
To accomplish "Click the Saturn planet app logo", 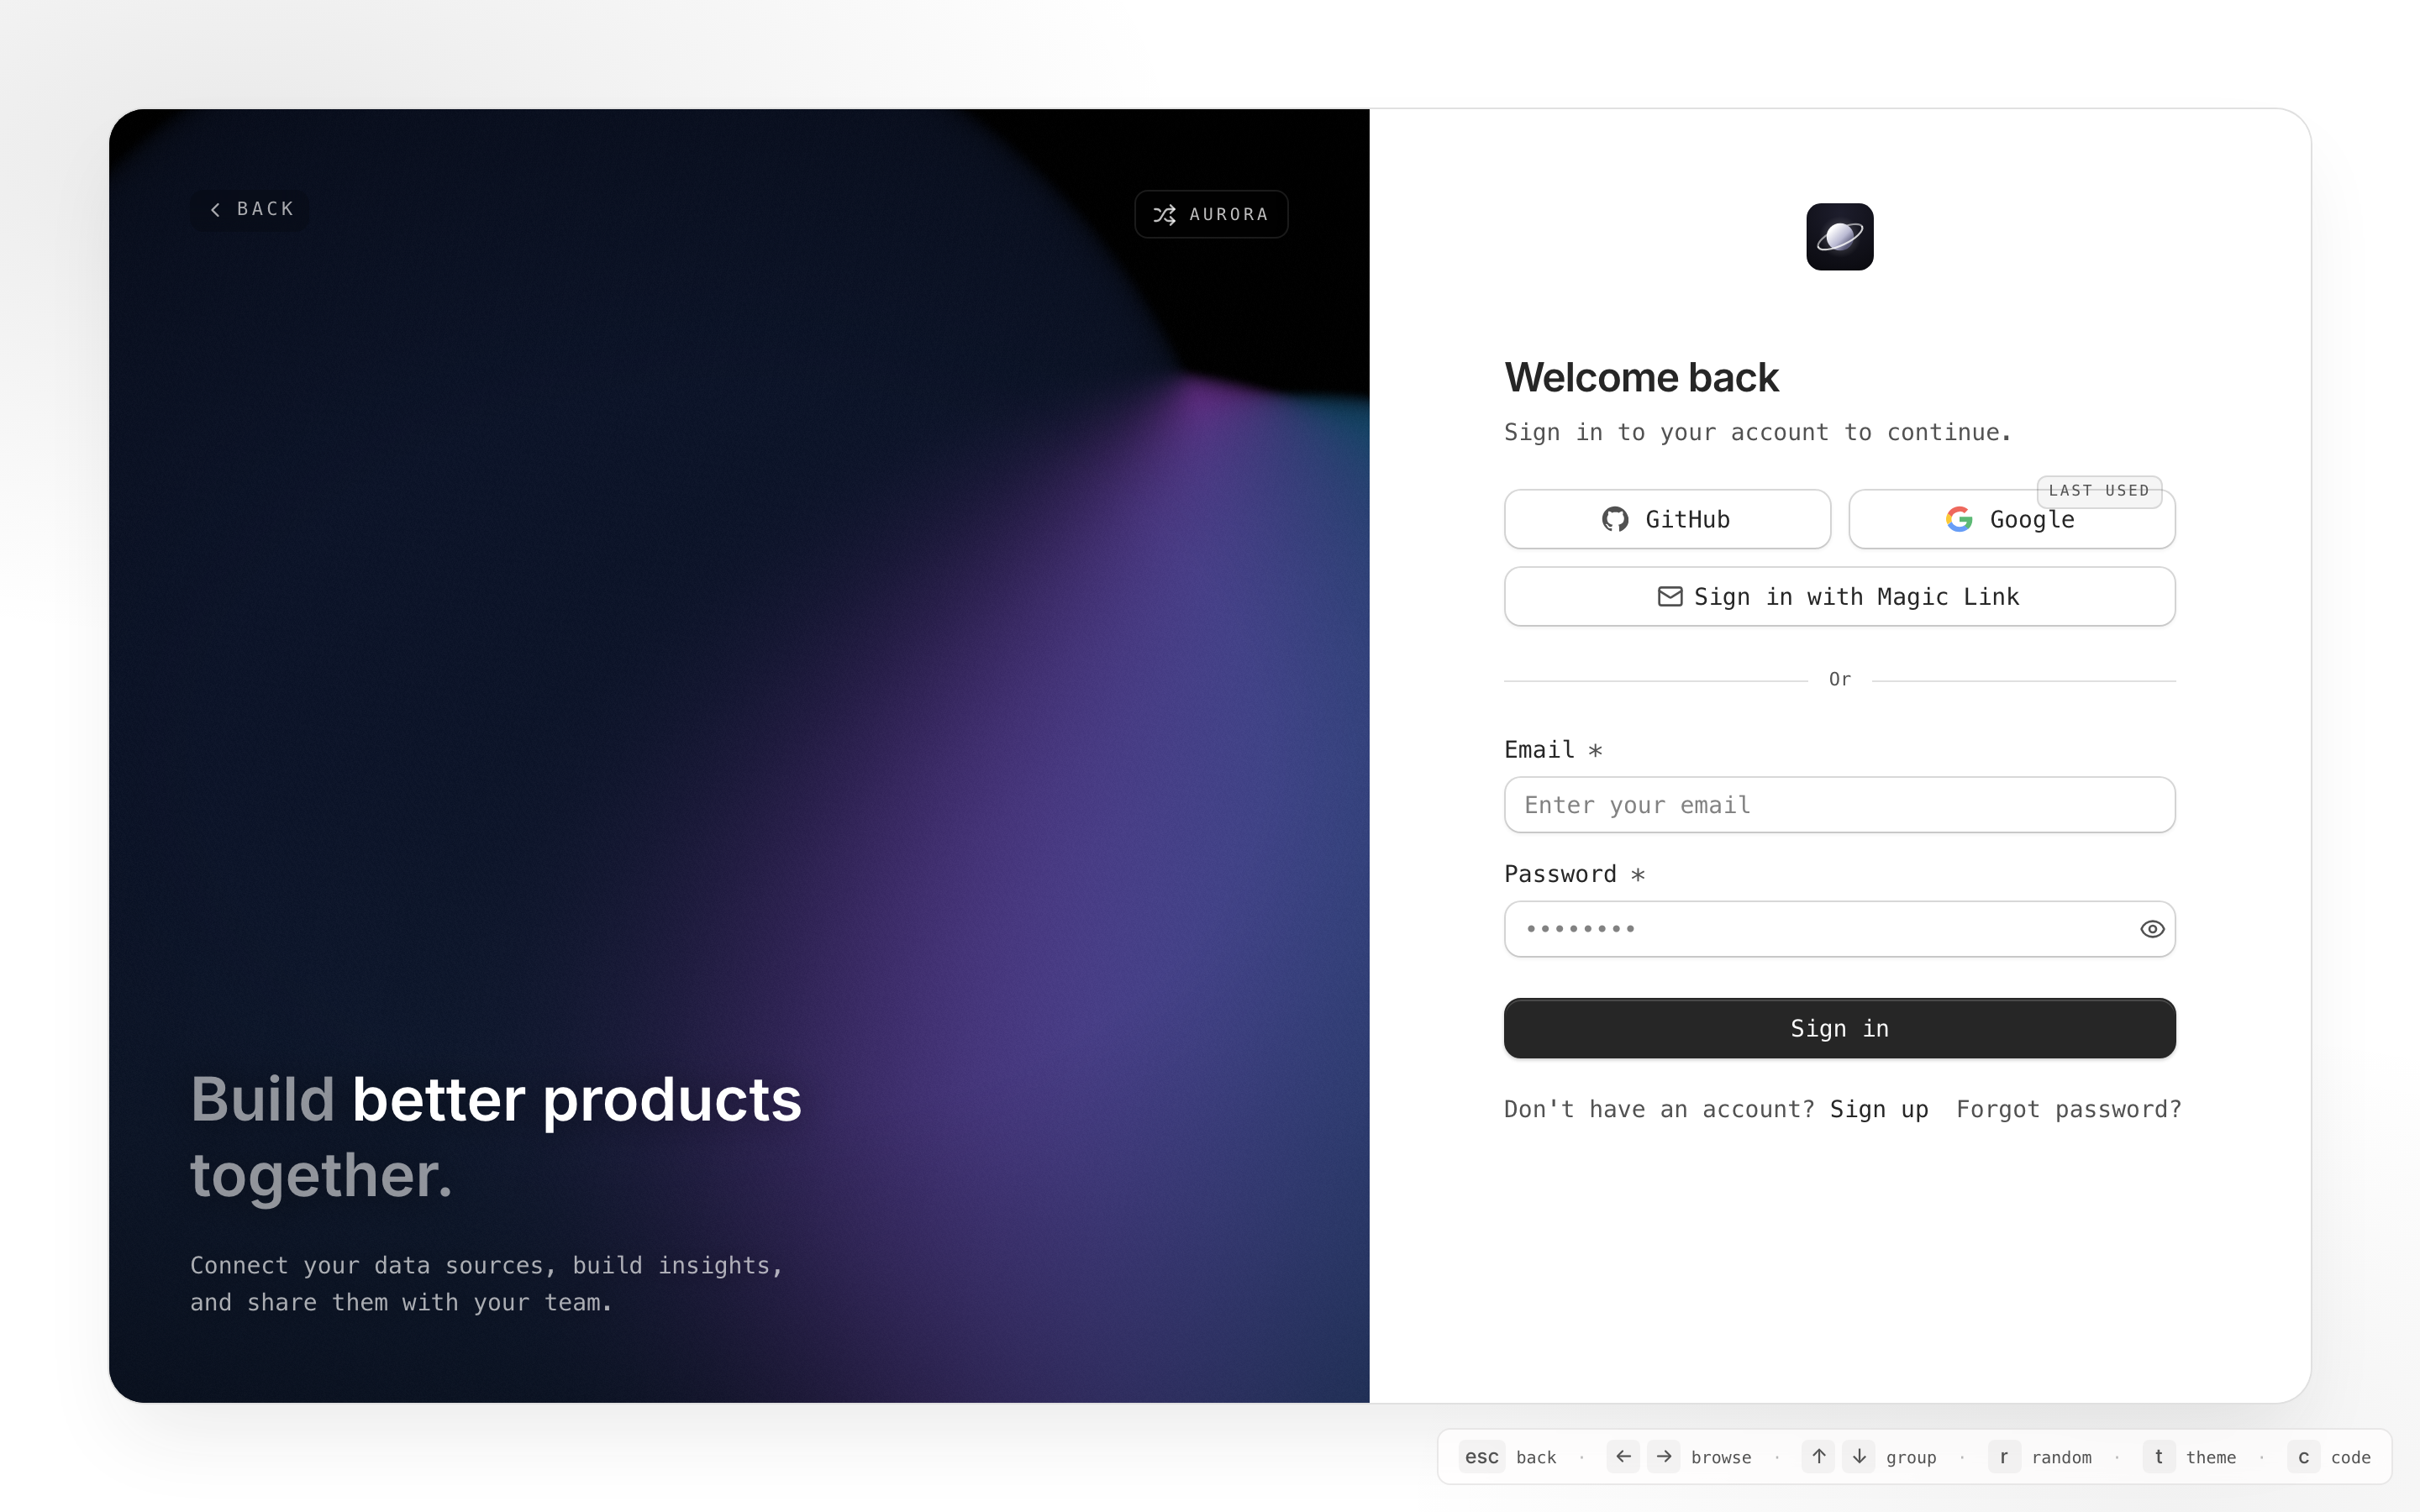I will pos(1839,237).
